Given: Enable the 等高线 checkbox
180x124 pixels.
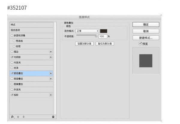Looking at the screenshot, I should pos(14,41).
